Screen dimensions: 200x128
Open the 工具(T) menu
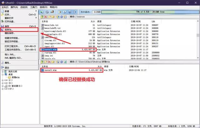(34, 7)
